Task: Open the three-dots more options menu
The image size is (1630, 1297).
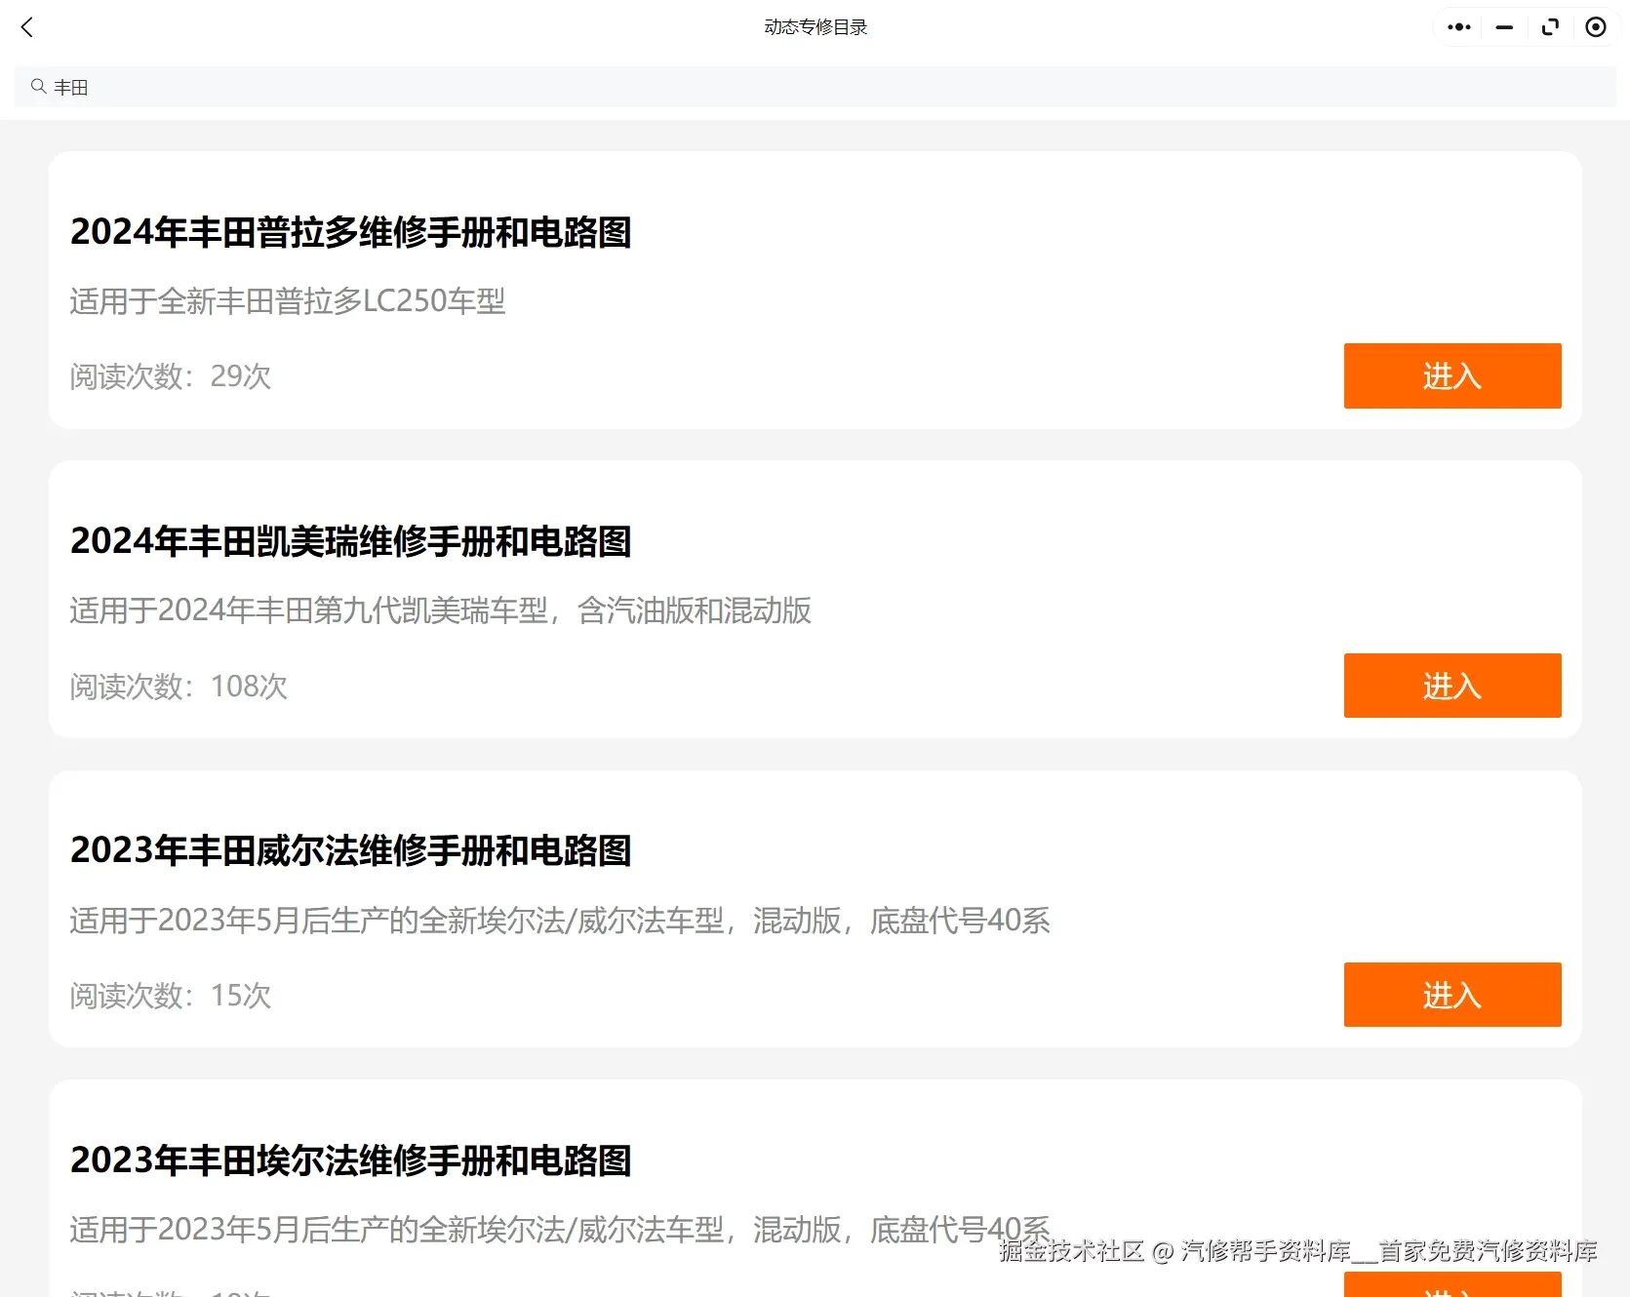Action: point(1459,27)
